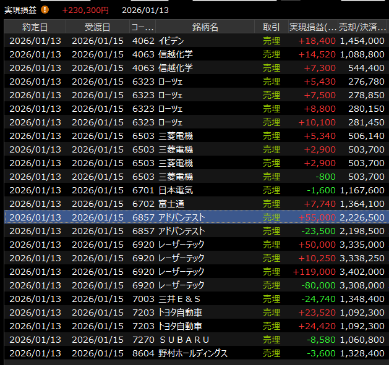
Task: Click the コード column header
Action: 142,27
